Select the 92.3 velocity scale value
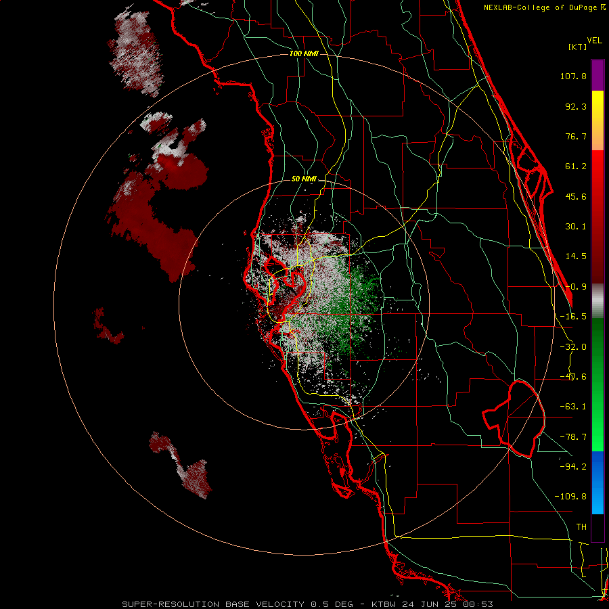609x609 pixels. 576,106
